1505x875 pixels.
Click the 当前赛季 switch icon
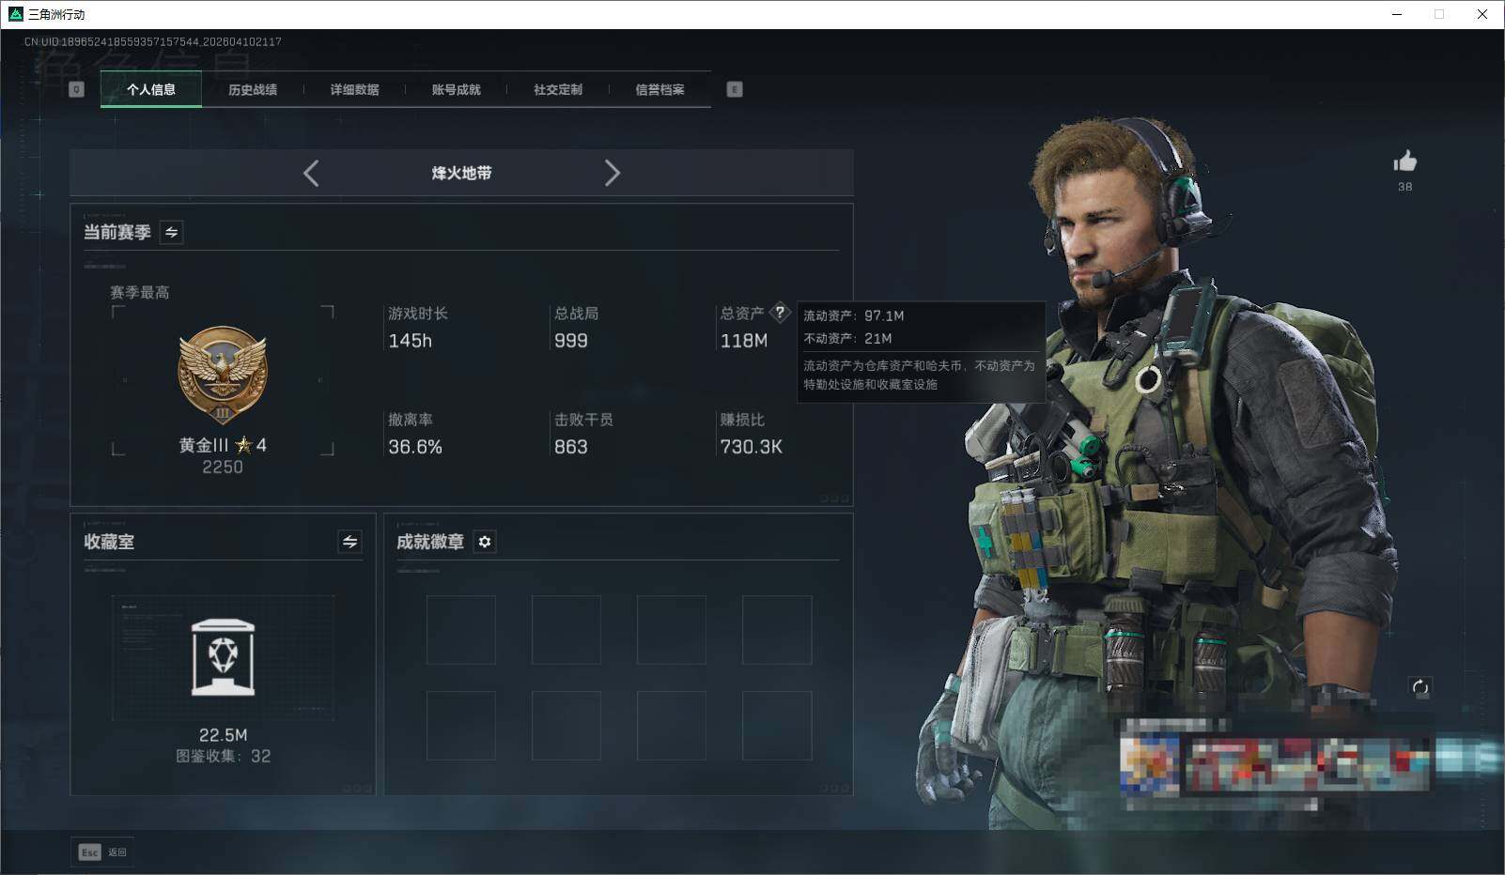tap(171, 232)
